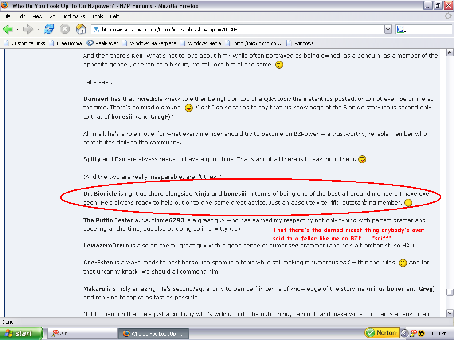Open the Edit menu

21,16
